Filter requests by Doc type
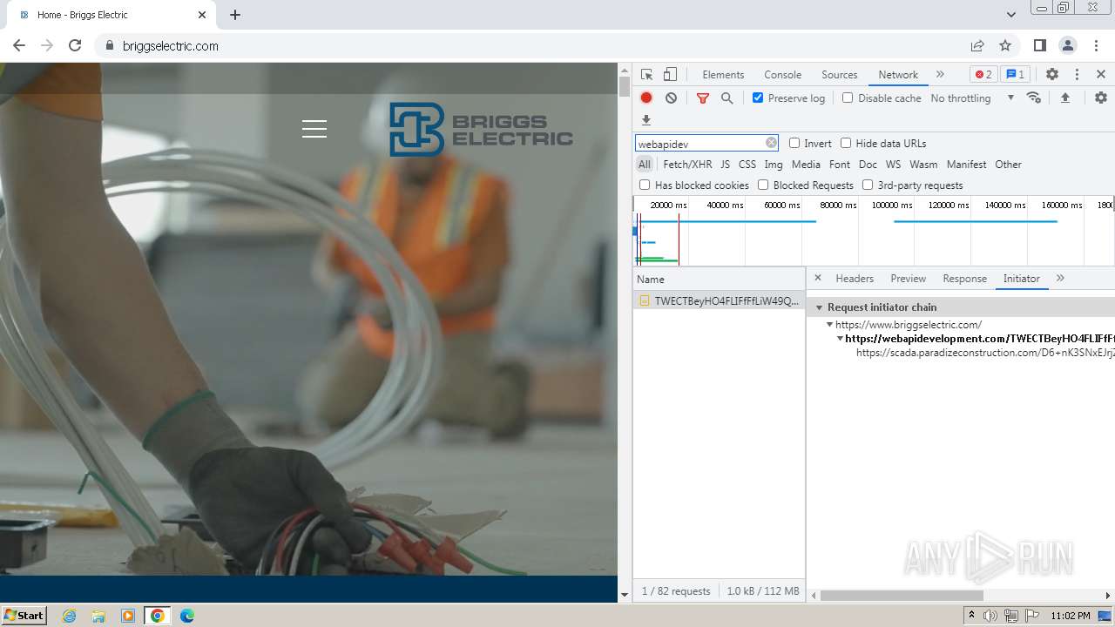Viewport: 1115px width, 627px height. click(x=868, y=165)
